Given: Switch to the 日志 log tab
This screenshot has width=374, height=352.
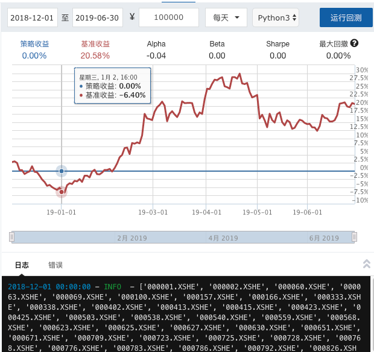Looking at the screenshot, I should [22, 265].
